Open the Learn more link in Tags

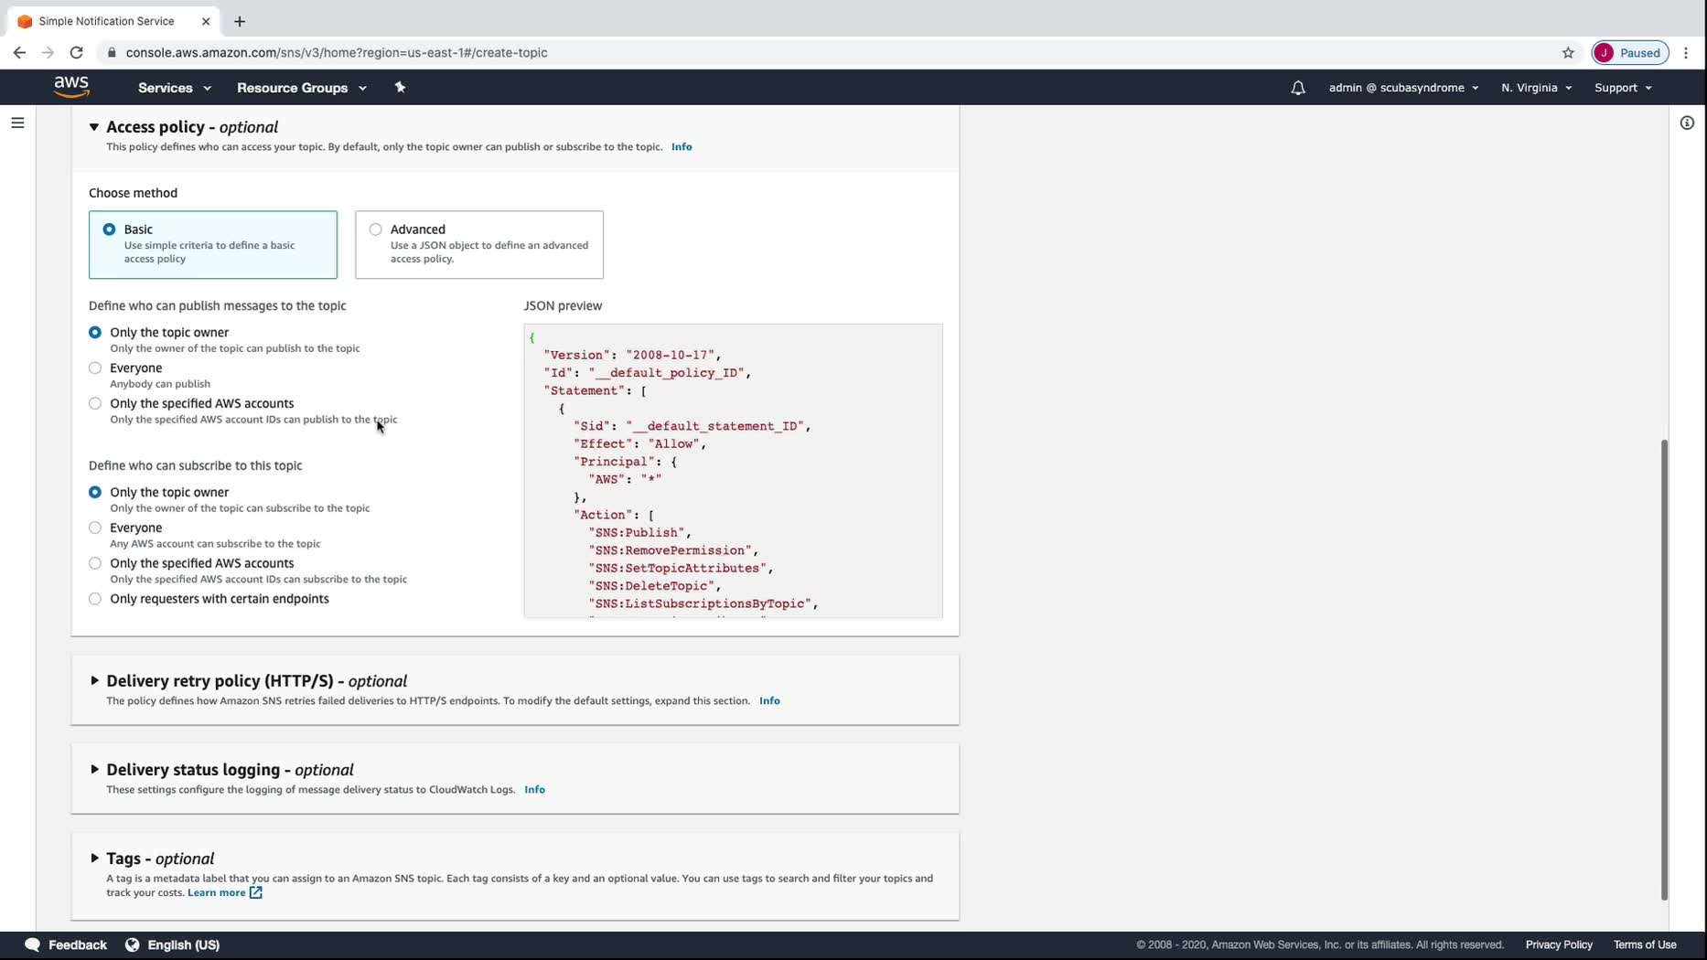(x=217, y=892)
